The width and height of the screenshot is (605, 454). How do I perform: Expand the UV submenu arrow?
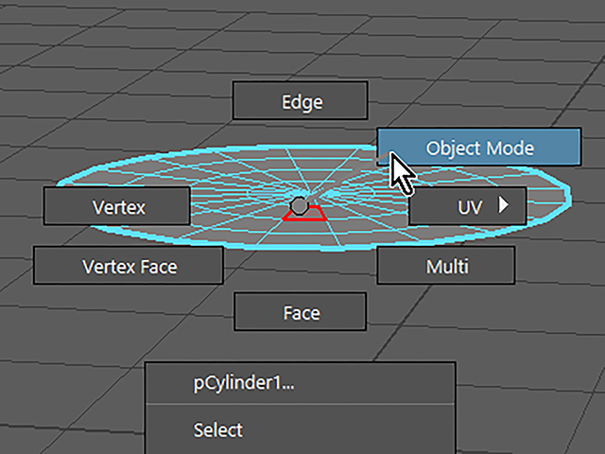503,205
